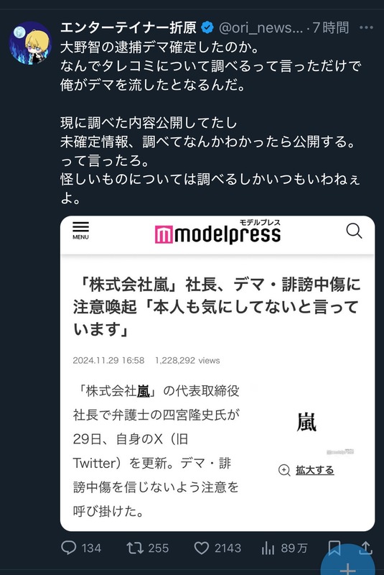This screenshot has height=575, width=384.
Task: Click the display name エンターテイナー折原
Action: 128,28
